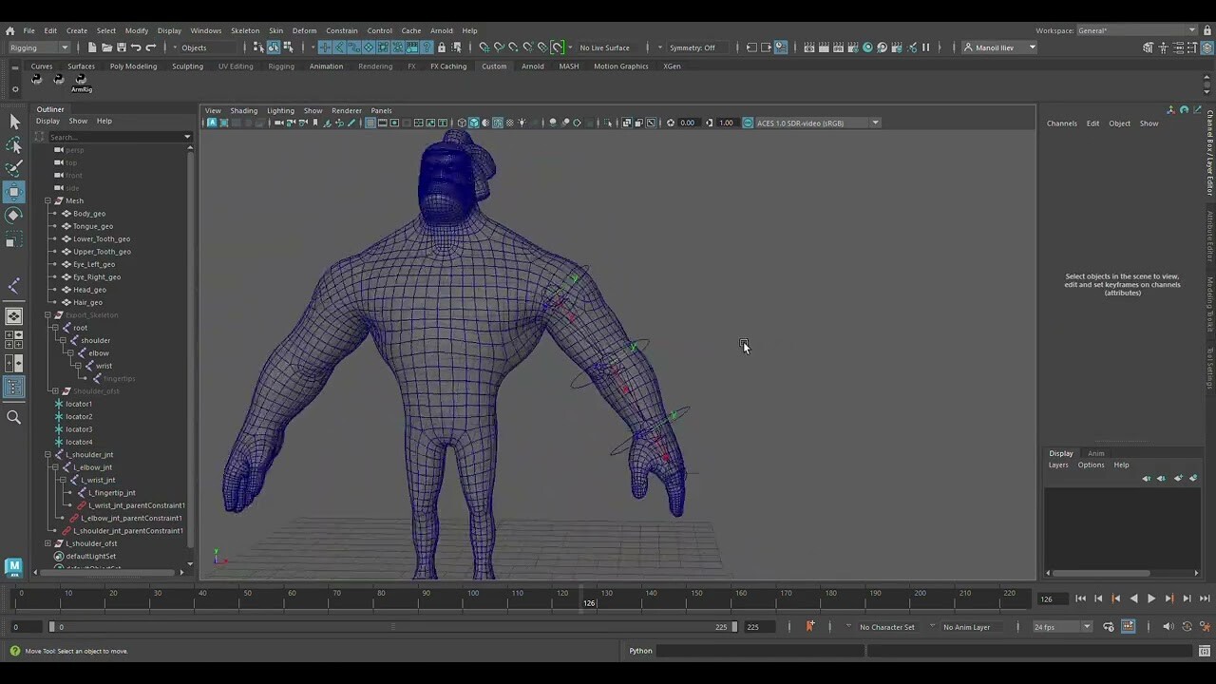Click the Save Scene icon on the toolbar
Screen dimensions: 1216x684
(x=123, y=47)
